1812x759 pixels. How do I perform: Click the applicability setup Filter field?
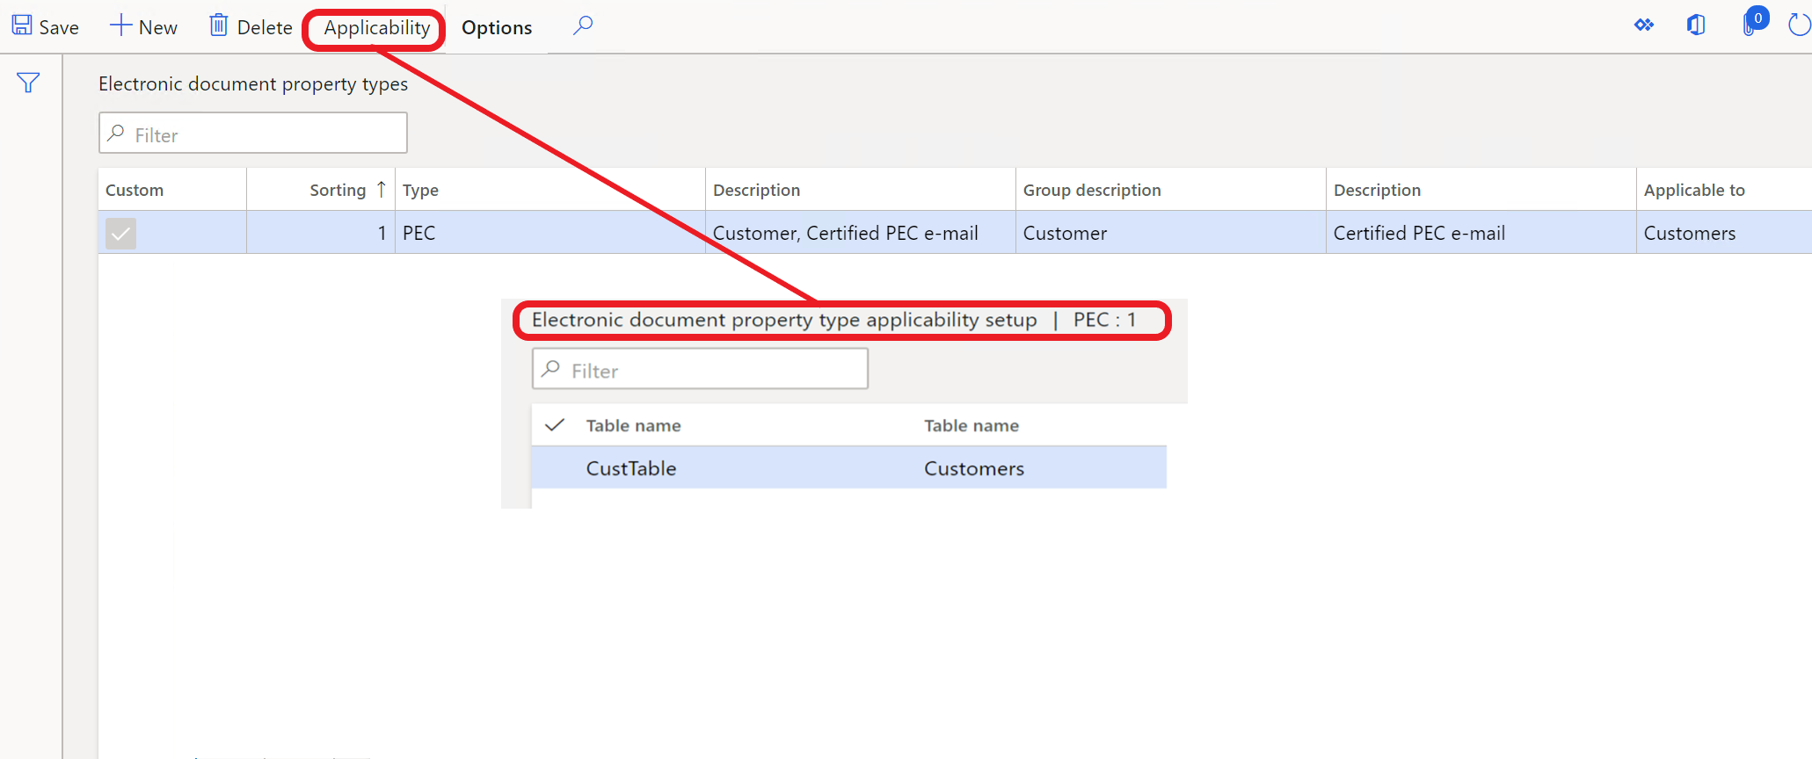[x=700, y=369]
